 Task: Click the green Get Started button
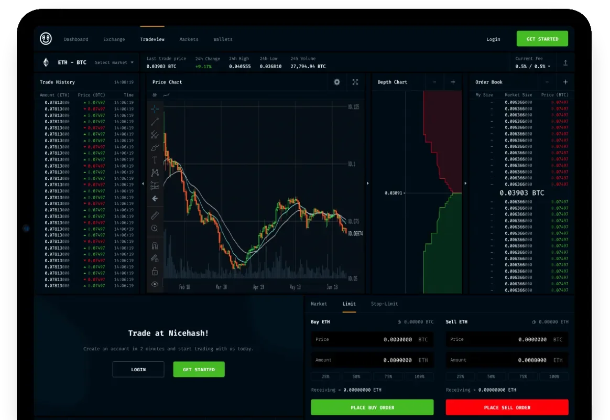tap(542, 39)
